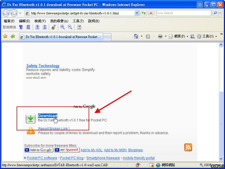Click the 網際網路 security zone indicator

[166, 165]
